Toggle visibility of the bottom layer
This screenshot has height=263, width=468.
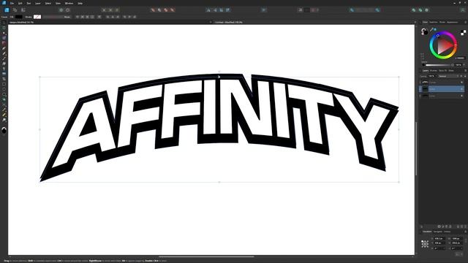(x=461, y=96)
